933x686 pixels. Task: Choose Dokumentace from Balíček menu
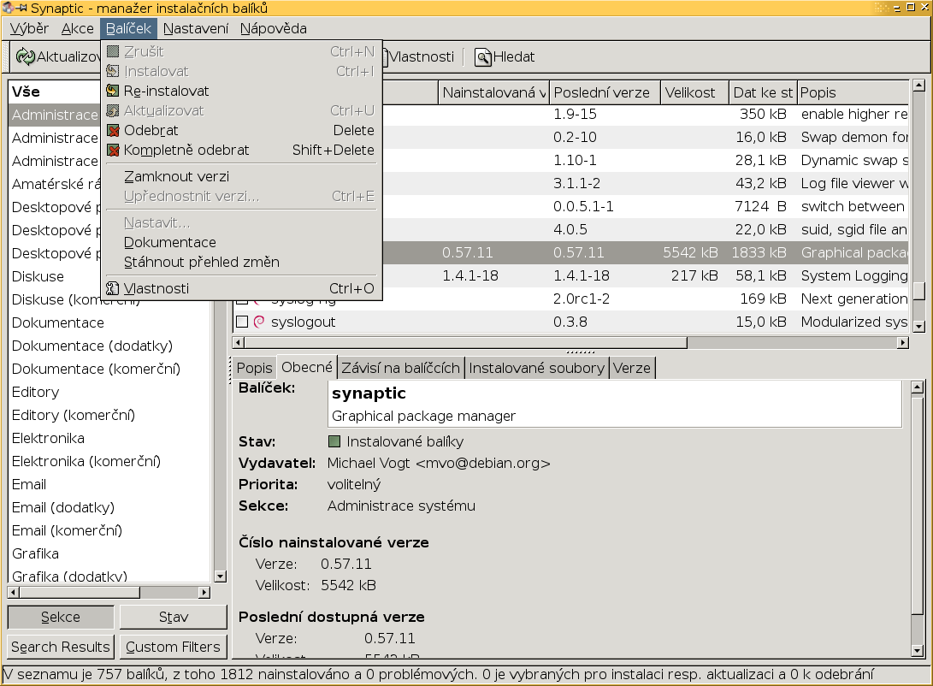point(241,243)
